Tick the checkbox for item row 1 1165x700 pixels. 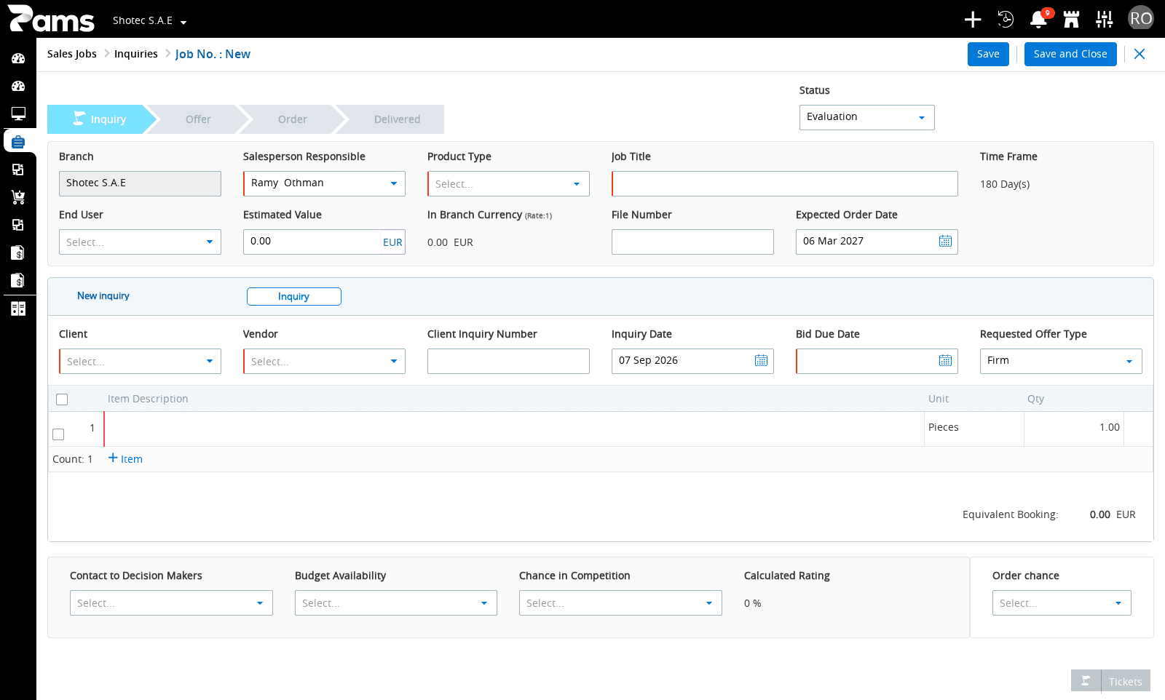click(58, 434)
